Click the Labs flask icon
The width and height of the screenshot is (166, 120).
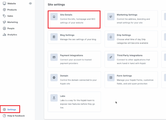tap(54, 98)
